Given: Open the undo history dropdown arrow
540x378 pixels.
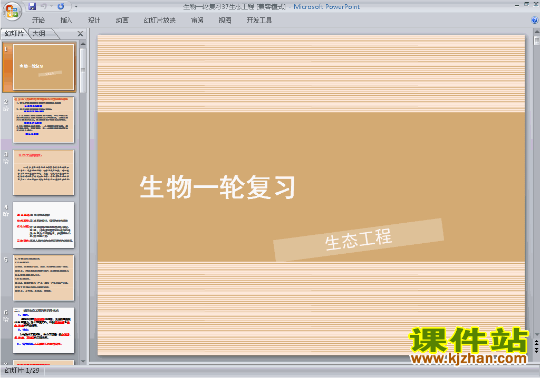Looking at the screenshot, I should (x=51, y=6).
